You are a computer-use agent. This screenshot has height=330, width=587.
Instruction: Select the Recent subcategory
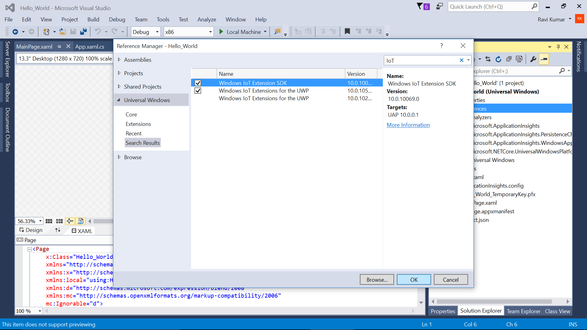(134, 133)
